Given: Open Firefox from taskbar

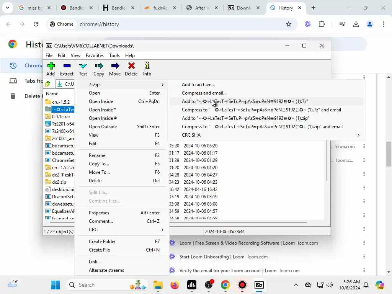Looking at the screenshot, I should tap(175, 285).
